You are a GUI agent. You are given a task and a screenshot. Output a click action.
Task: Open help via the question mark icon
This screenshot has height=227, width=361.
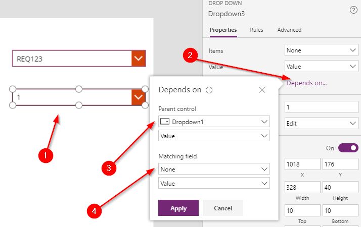coord(353,10)
